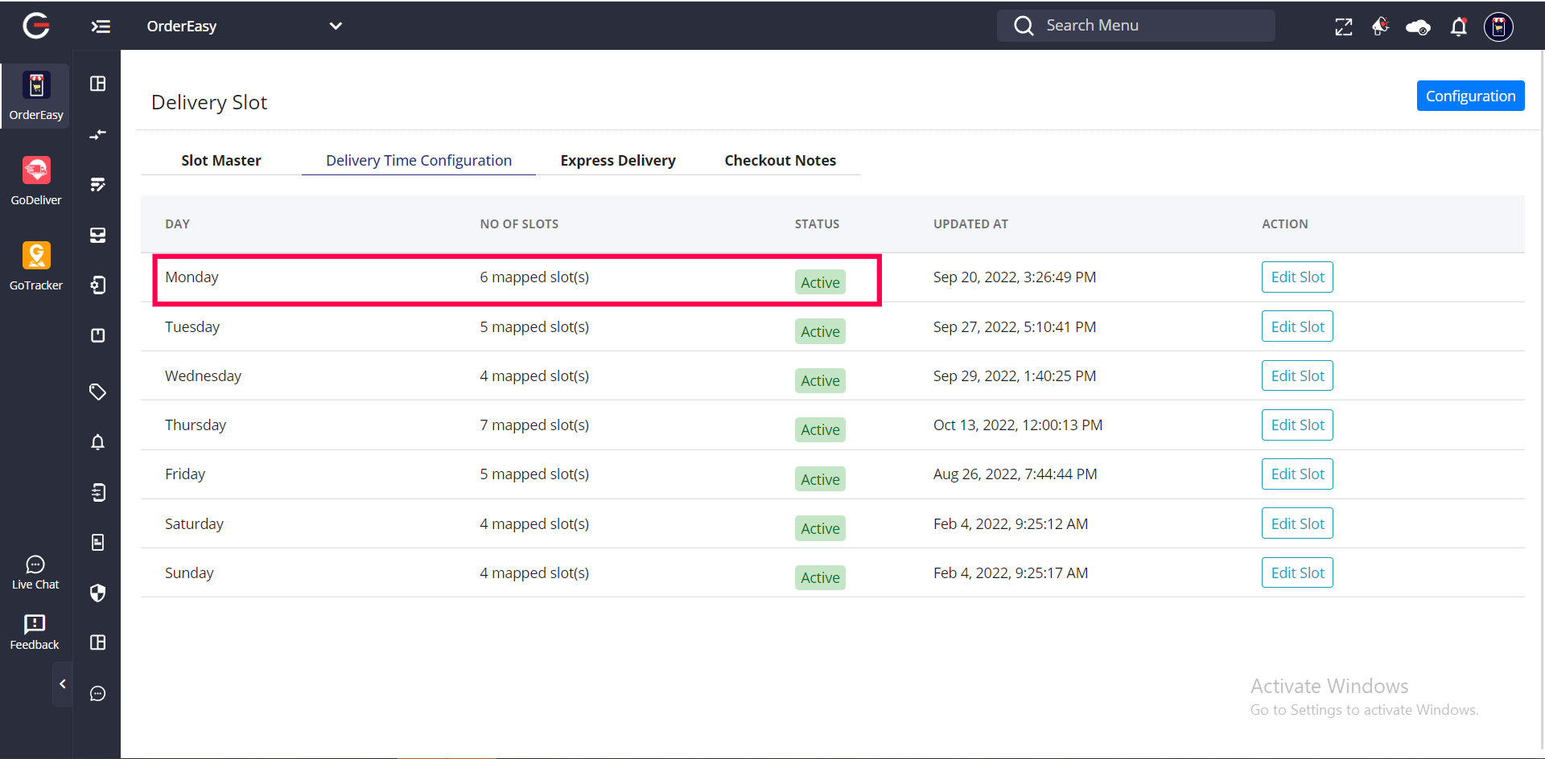The width and height of the screenshot is (1545, 759).
Task: Click the profile avatar in the top right
Action: tap(1498, 27)
